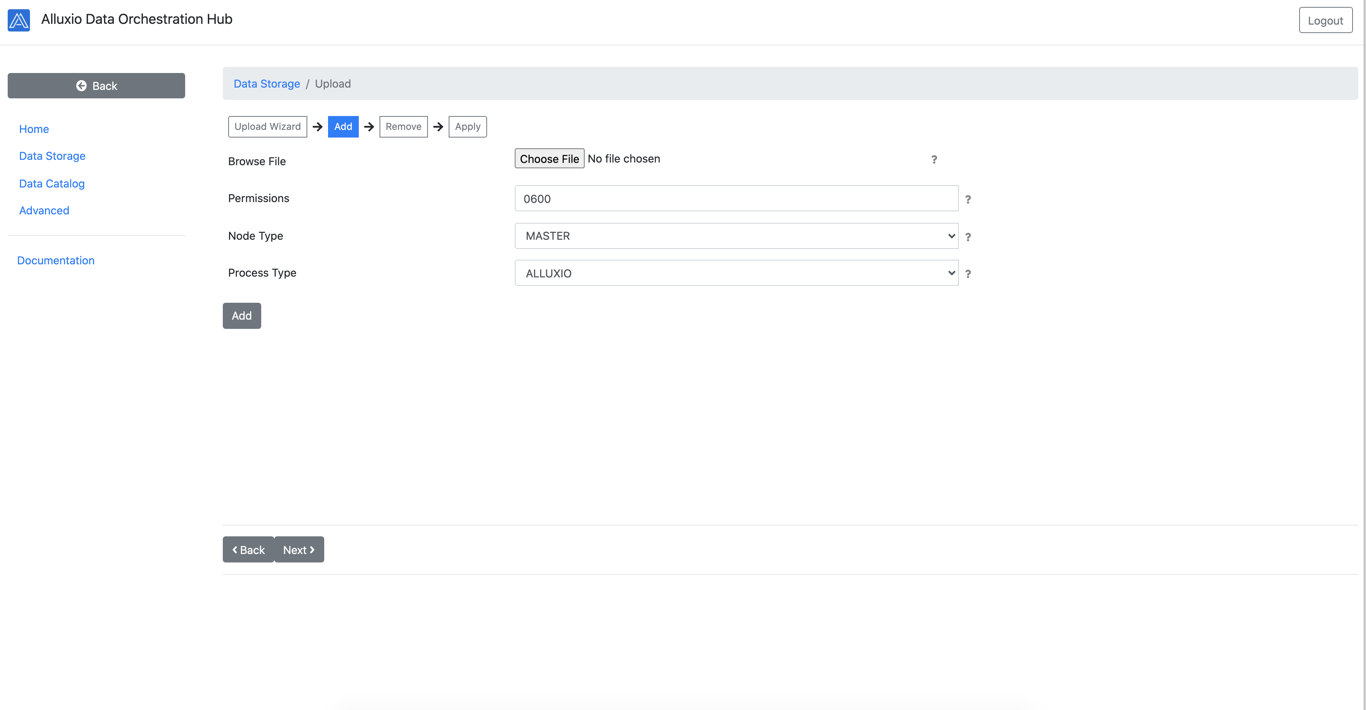Click help icon next to Browse File

pyautogui.click(x=934, y=159)
